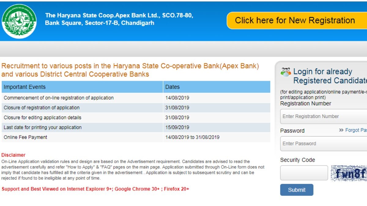Click the bank name and address header text
The width and height of the screenshot is (367, 206).
(119, 19)
